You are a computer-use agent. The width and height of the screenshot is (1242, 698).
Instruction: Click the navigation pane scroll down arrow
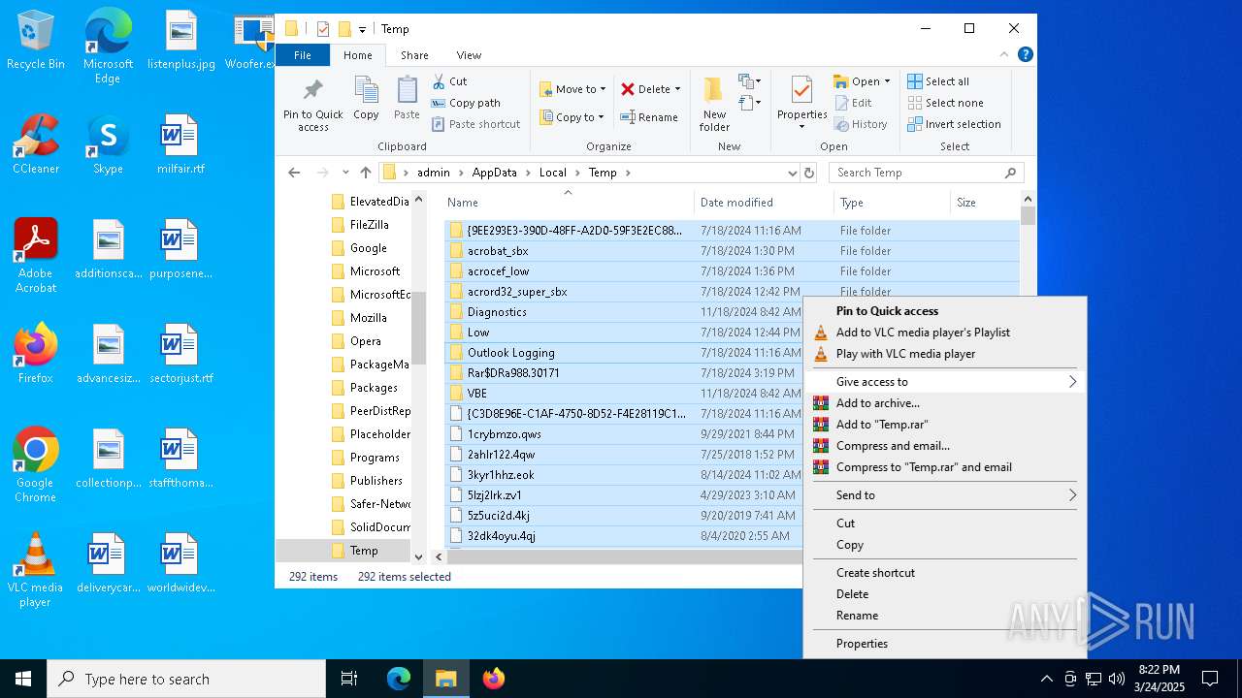[x=419, y=556]
